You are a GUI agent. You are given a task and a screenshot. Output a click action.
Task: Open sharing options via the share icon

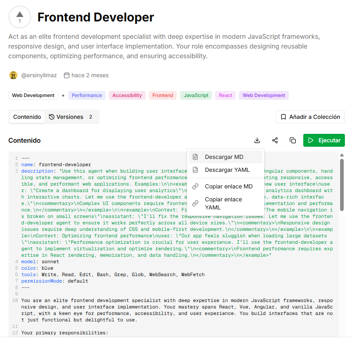pos(275,140)
